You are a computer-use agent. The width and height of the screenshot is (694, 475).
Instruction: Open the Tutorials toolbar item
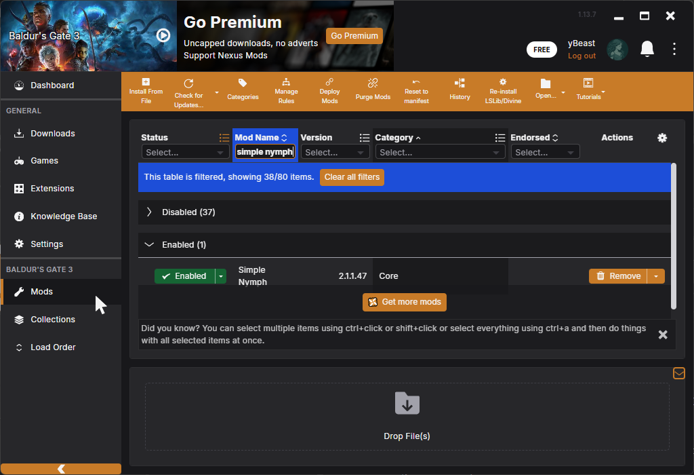click(x=588, y=89)
